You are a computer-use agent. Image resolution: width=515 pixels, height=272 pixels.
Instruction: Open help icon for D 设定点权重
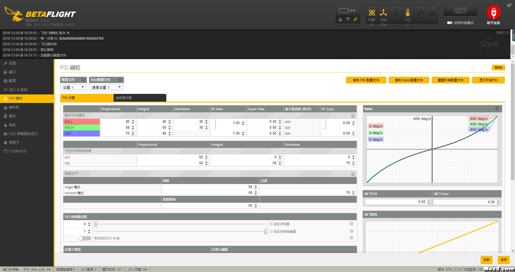(x=351, y=224)
